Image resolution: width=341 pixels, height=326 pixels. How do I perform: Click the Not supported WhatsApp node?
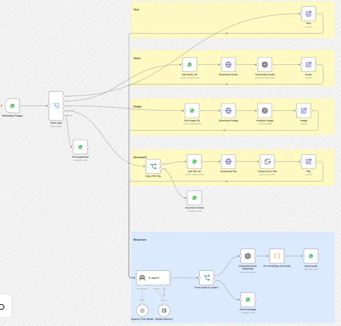[80, 147]
